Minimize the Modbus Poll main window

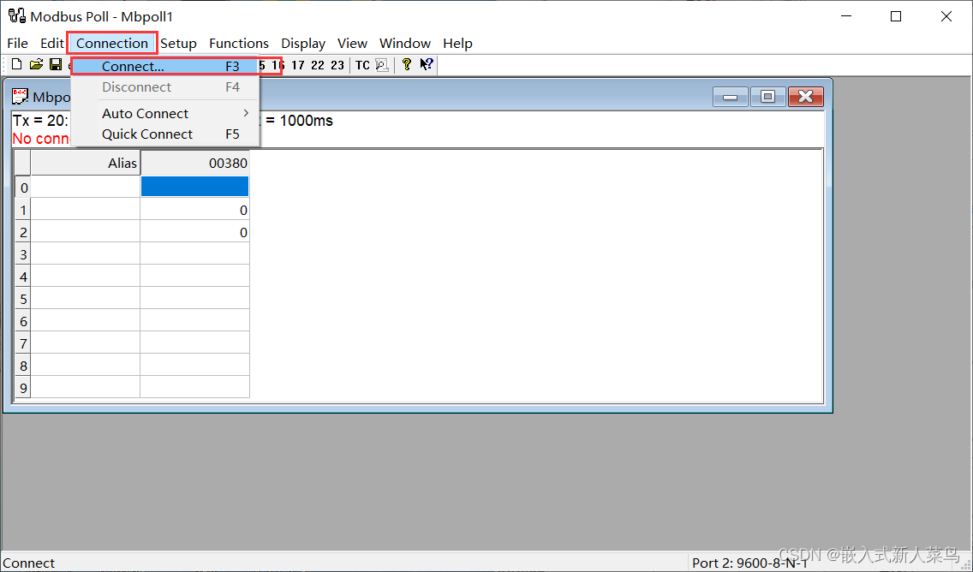[x=847, y=16]
